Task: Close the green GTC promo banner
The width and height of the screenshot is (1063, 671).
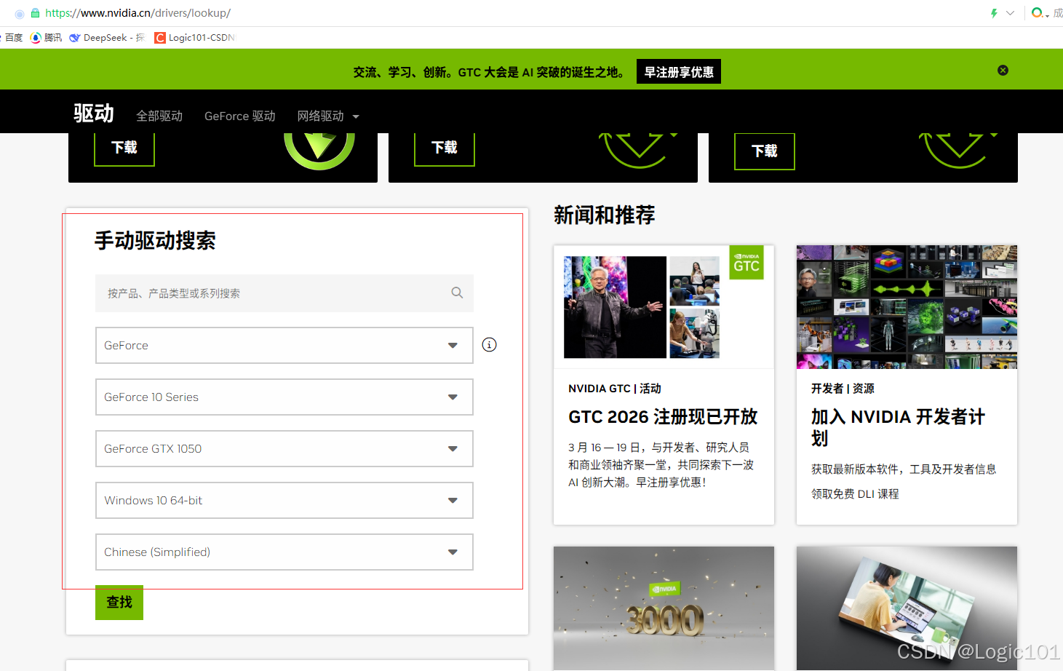Action: tap(1003, 71)
